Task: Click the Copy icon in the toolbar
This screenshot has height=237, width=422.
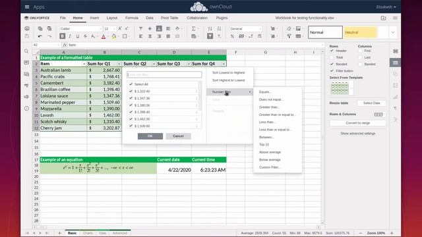Action: point(40,28)
